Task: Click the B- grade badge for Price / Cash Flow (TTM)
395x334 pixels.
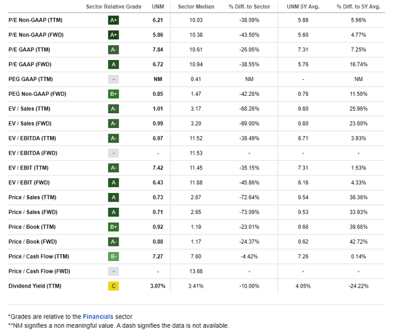Action: click(x=114, y=257)
